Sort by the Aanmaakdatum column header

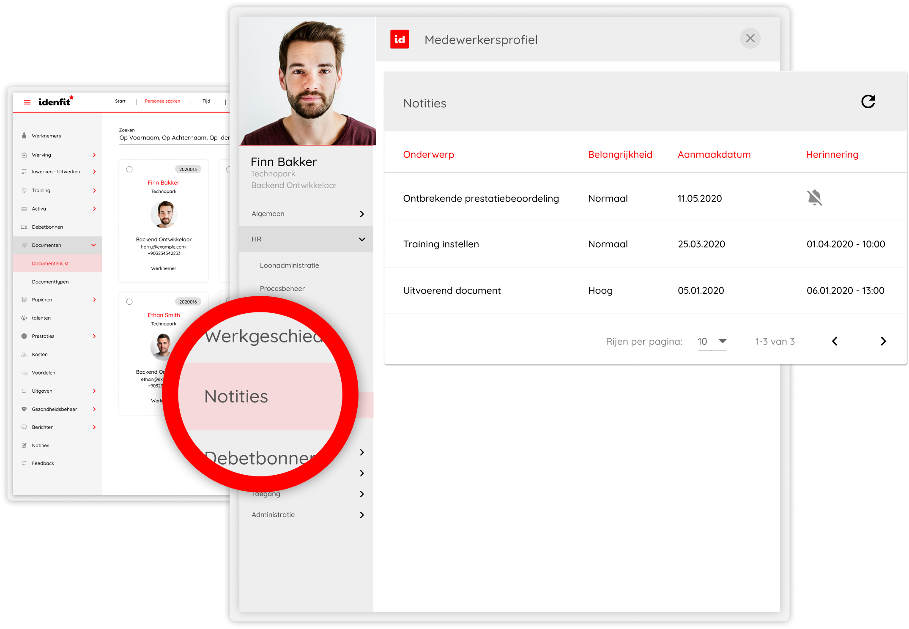[714, 155]
